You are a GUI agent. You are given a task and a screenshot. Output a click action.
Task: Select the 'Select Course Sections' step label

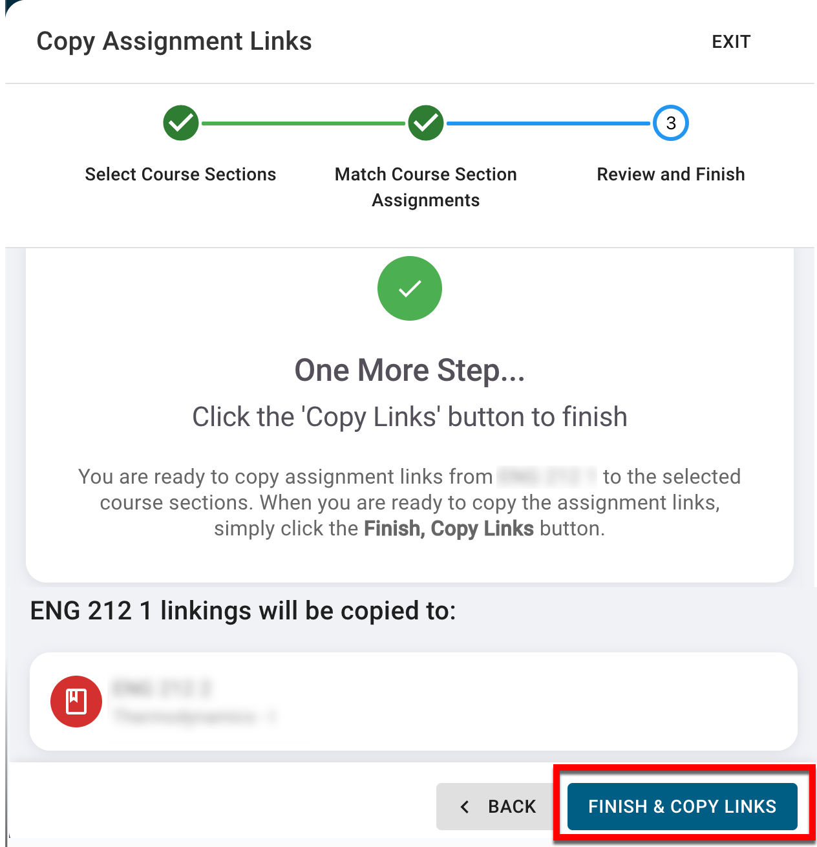click(180, 175)
